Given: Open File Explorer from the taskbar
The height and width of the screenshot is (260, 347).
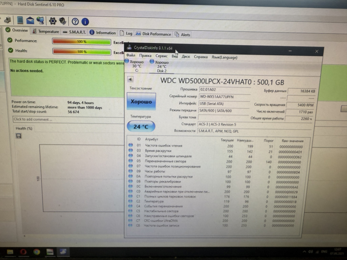Looking at the screenshot, I should [x=10, y=252].
